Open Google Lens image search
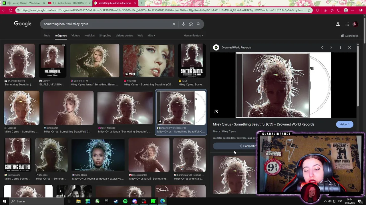Screen dimensions: 366x205 point(191,24)
